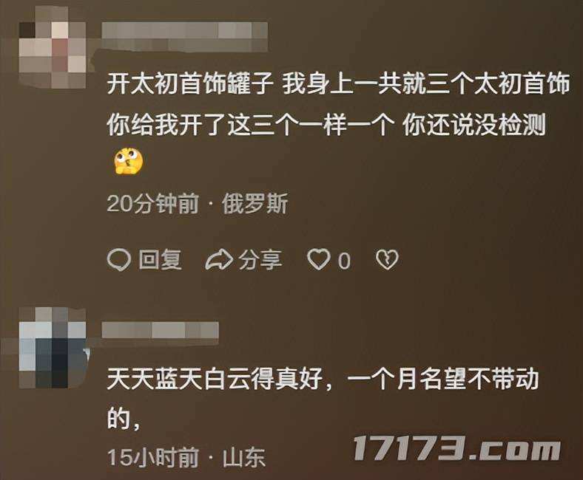Like the comment with the heart icon
The height and width of the screenshot is (480, 583).
318,259
